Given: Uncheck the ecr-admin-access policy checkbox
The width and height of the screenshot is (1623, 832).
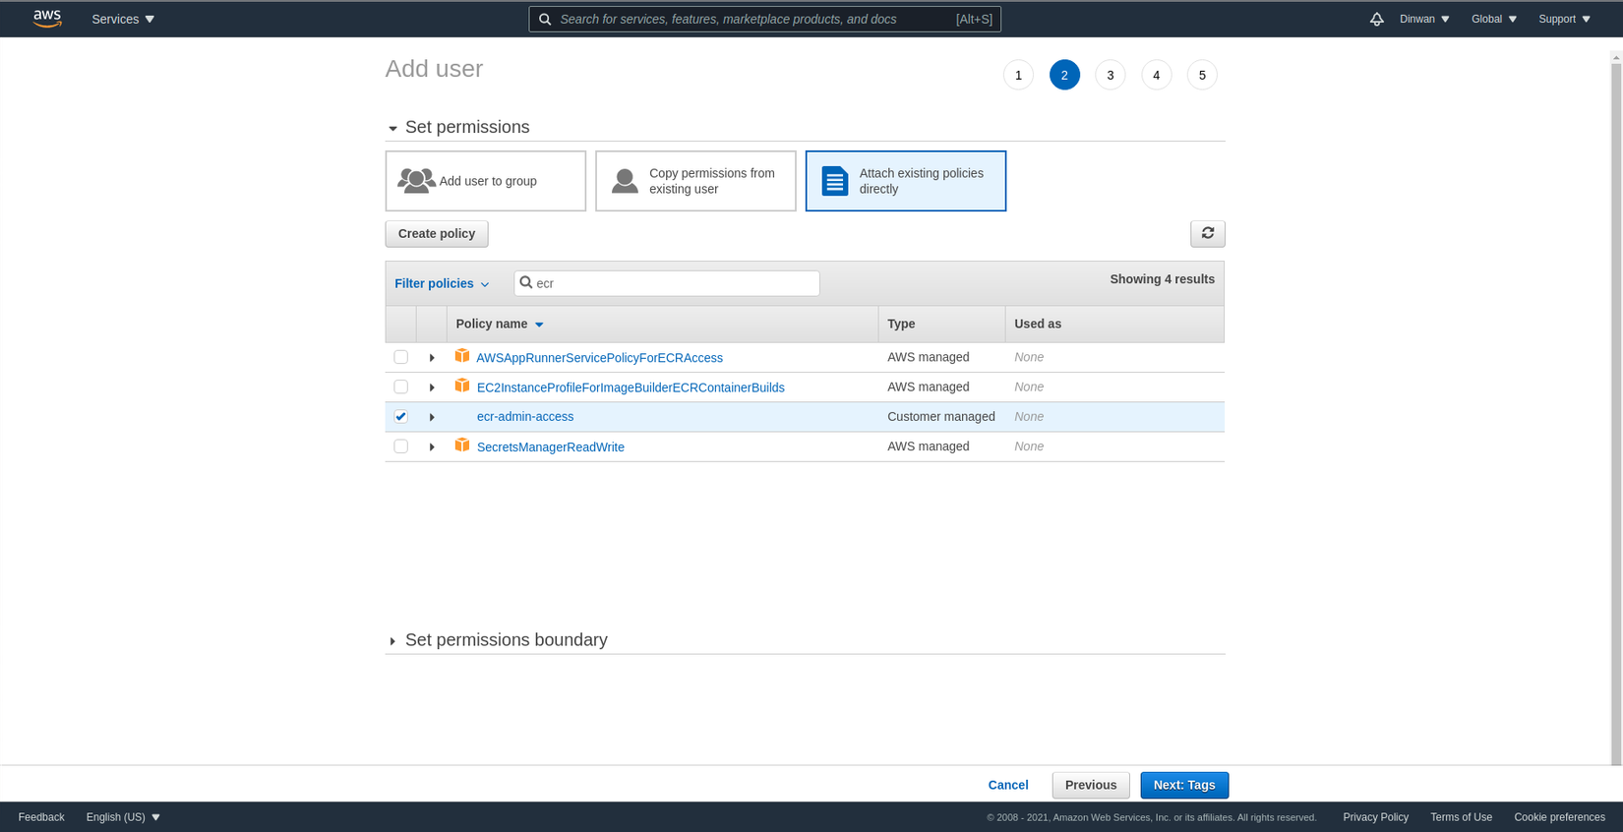Looking at the screenshot, I should coord(400,416).
